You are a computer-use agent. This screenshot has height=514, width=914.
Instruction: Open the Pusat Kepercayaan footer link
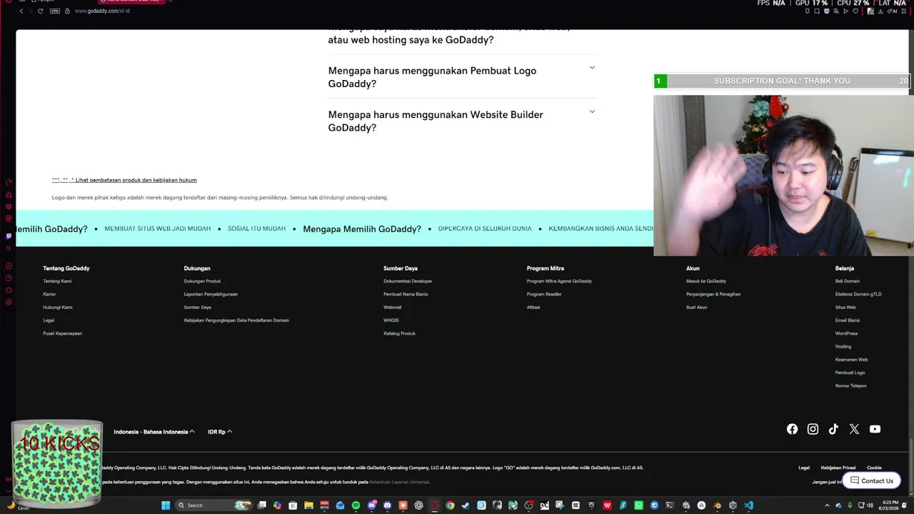62,333
